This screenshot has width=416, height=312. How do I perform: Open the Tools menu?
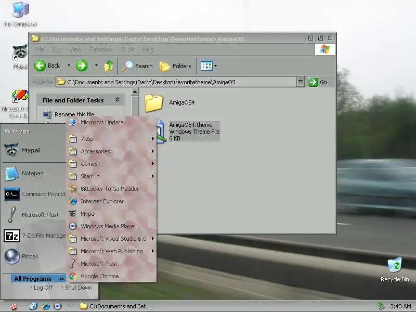[x=128, y=49]
